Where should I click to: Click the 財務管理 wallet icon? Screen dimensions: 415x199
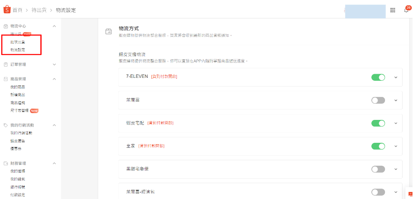coord(5,164)
